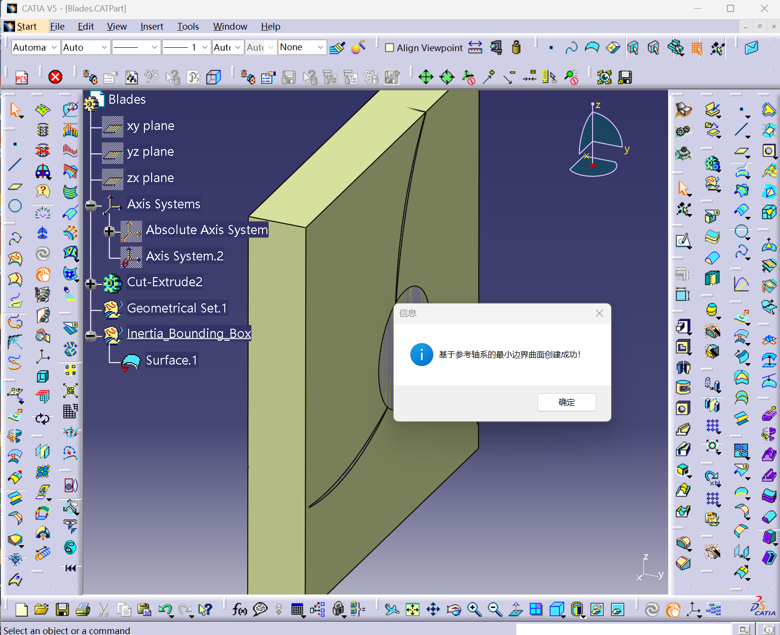Select Surface.1 in the tree
The height and width of the screenshot is (635, 780).
pos(172,360)
